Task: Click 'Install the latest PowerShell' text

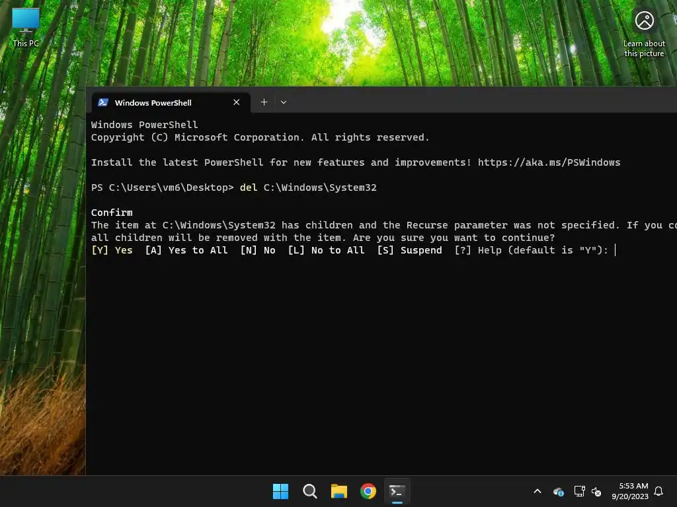Action: (177, 162)
